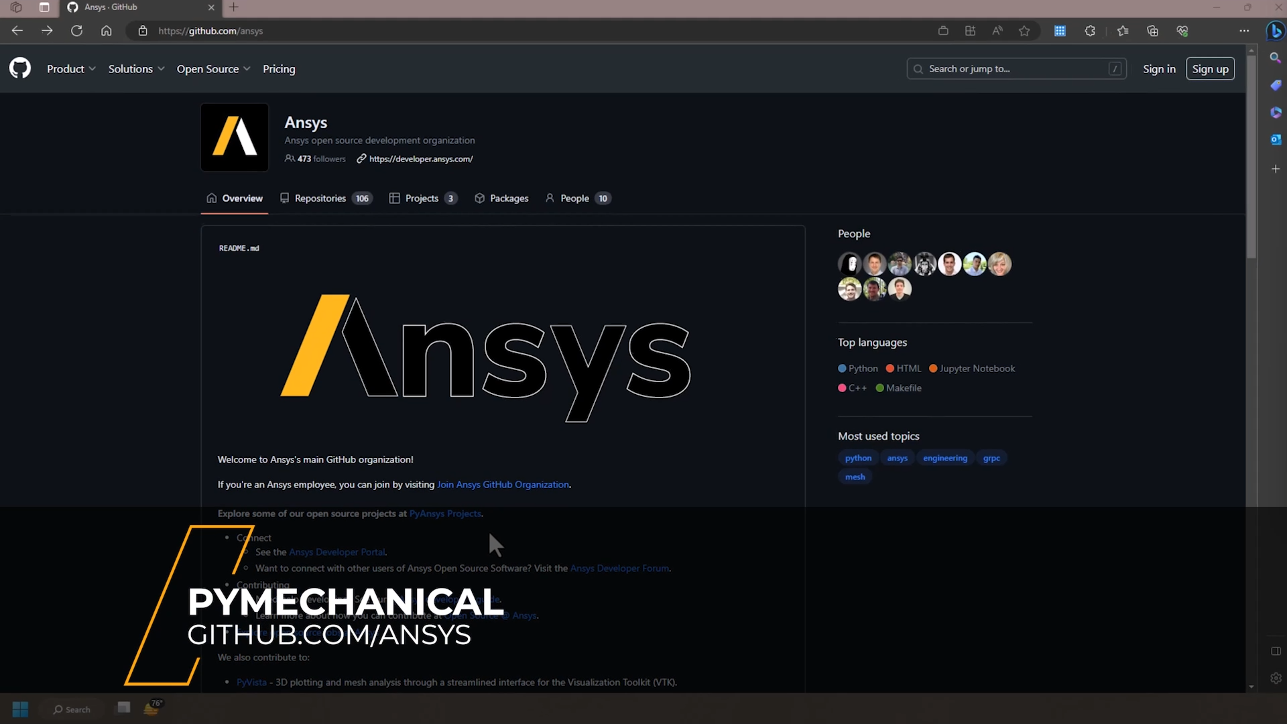Click the Python language color dot
Viewport: 1287px width, 724px height.
pyautogui.click(x=842, y=369)
